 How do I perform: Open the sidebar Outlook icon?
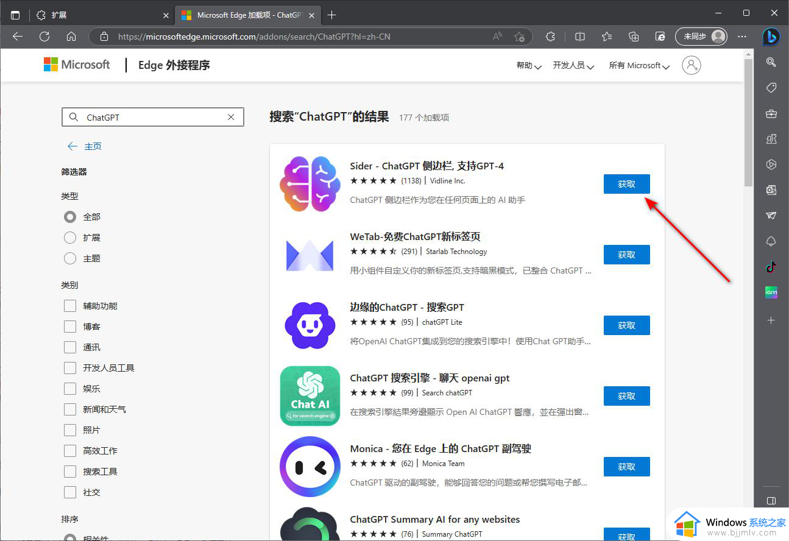pyautogui.click(x=771, y=190)
